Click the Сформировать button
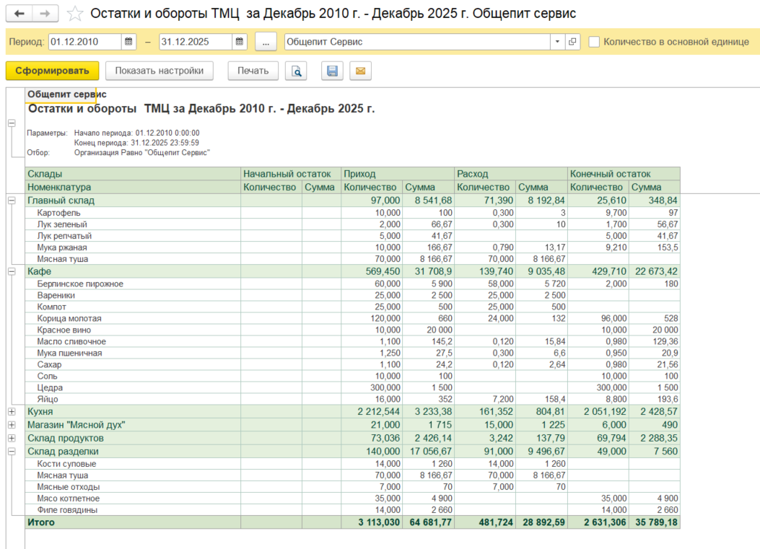760x549 pixels. (x=52, y=71)
